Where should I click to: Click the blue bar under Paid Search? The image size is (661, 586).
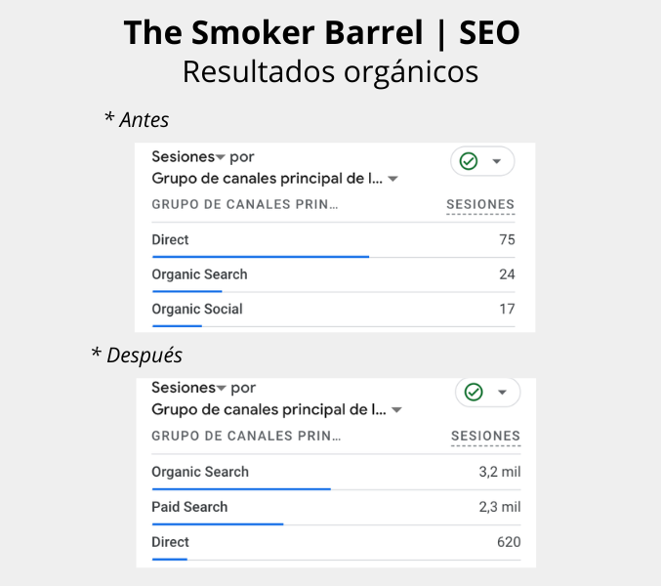pyautogui.click(x=218, y=524)
